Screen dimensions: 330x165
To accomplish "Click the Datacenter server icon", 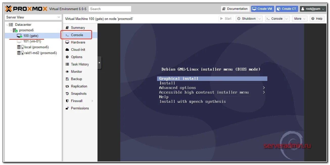I will click(x=11, y=25).
